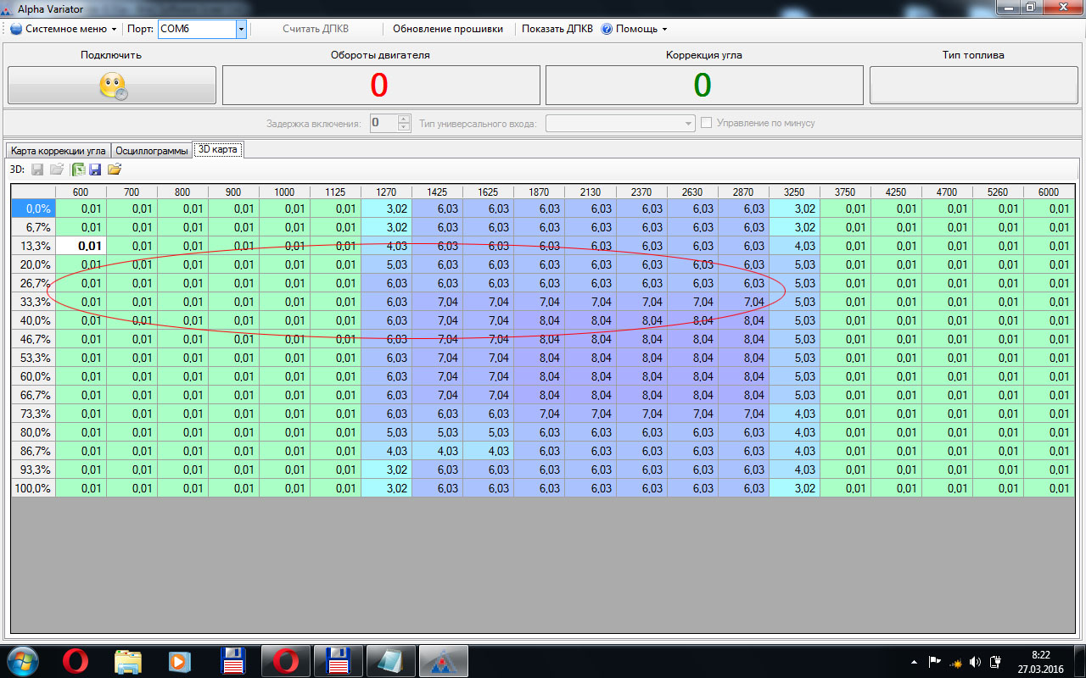Viewport: 1086px width, 678px height.
Task: Select the 0,0% row header cell
Action: tap(33, 208)
